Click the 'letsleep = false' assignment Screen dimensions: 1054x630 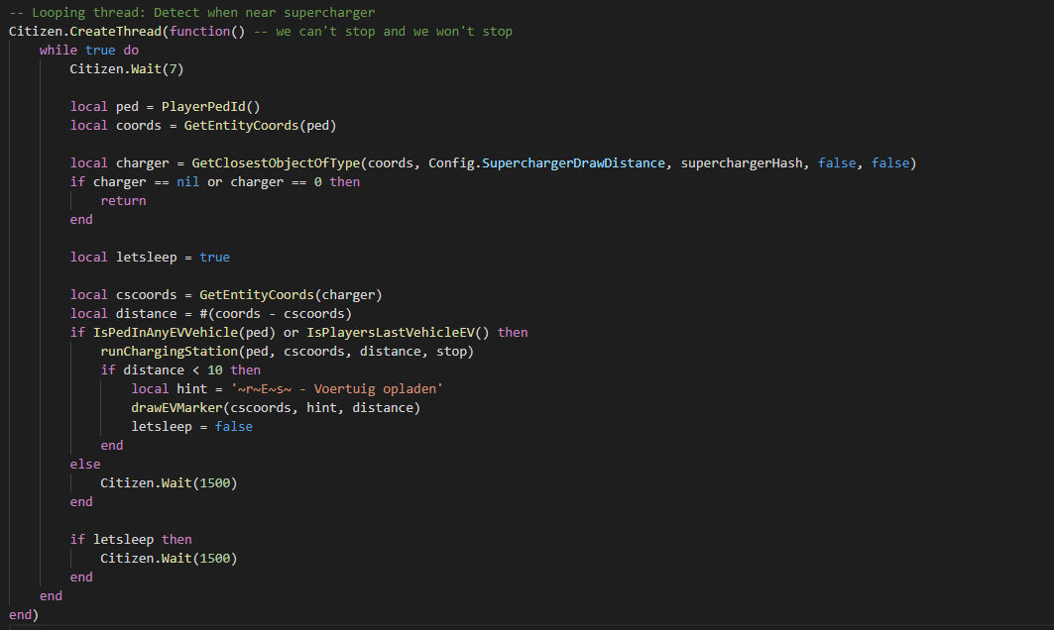tap(191, 426)
